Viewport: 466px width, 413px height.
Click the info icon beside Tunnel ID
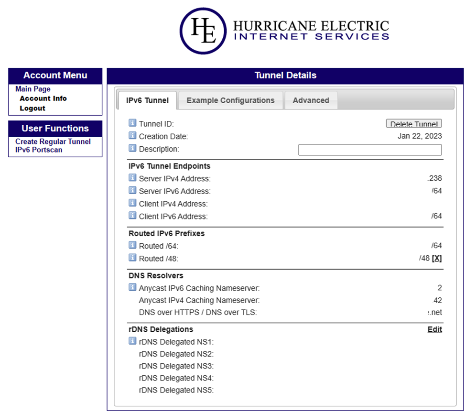pos(132,123)
